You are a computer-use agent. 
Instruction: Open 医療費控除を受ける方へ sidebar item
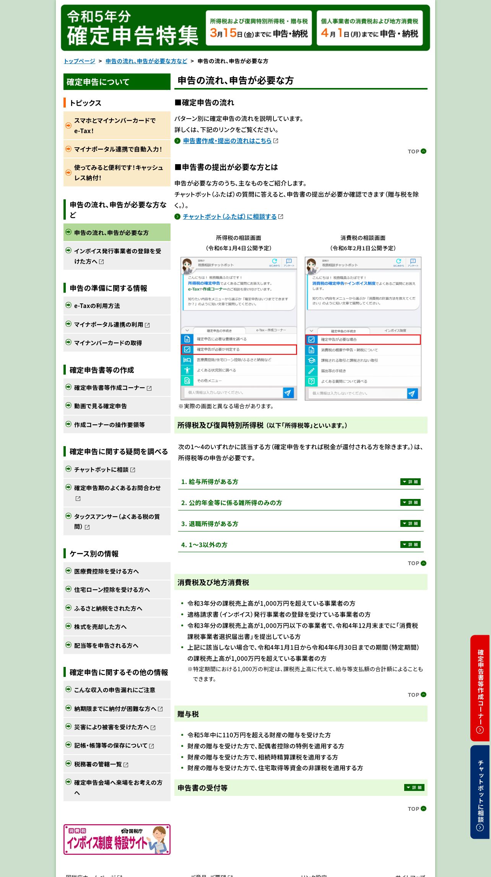tap(117, 571)
